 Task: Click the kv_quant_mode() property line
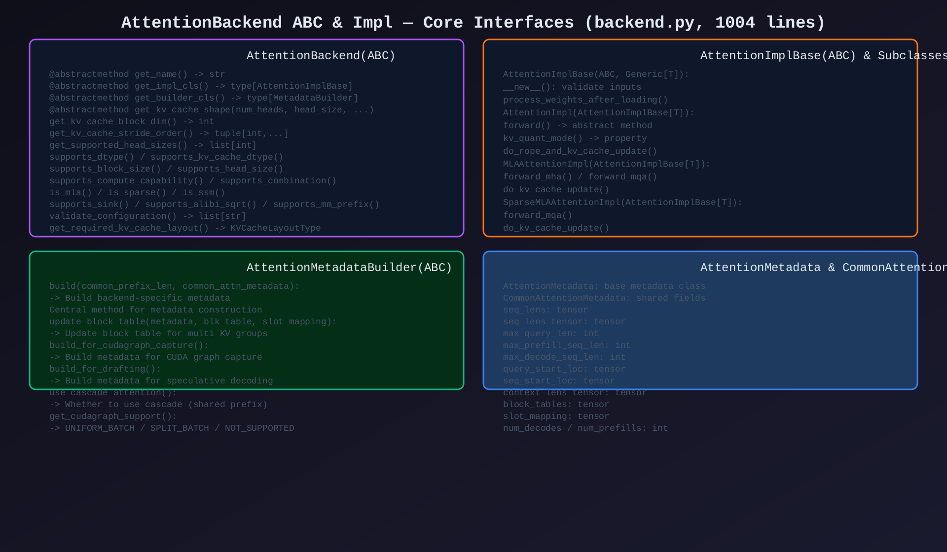tap(575, 138)
